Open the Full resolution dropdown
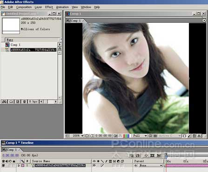 tap(140, 136)
